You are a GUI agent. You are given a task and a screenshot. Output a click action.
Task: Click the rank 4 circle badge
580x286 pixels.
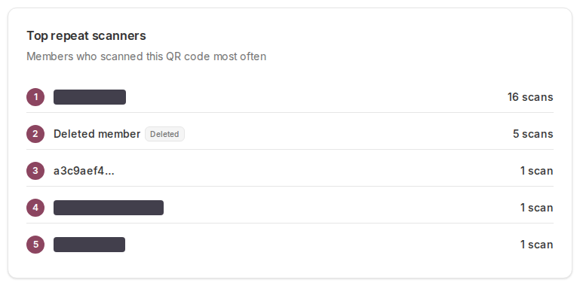tap(35, 208)
